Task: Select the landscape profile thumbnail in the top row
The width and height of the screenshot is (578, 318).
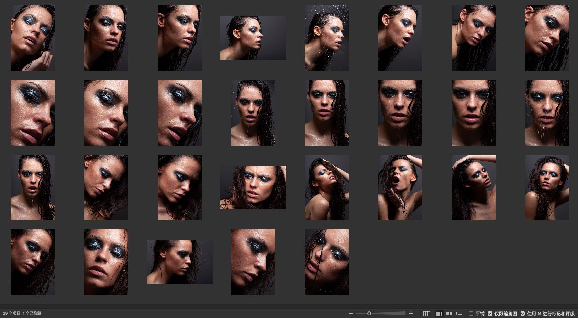Action: [x=253, y=38]
